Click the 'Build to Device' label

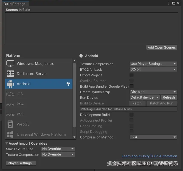[92, 103]
